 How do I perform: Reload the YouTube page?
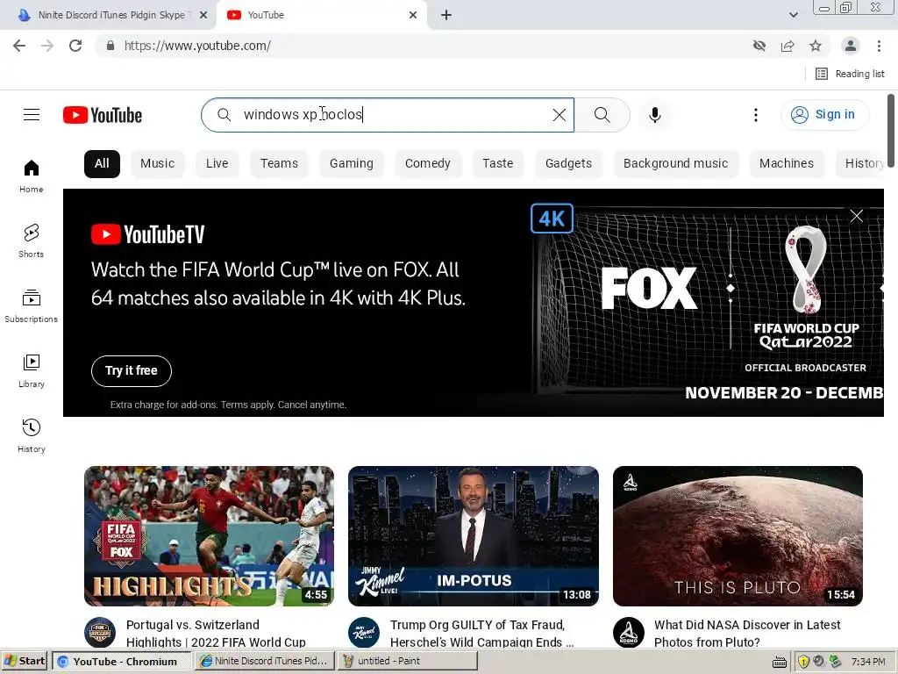(x=75, y=46)
